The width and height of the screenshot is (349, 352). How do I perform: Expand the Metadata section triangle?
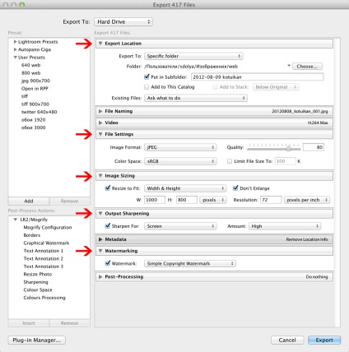pyautogui.click(x=100, y=239)
